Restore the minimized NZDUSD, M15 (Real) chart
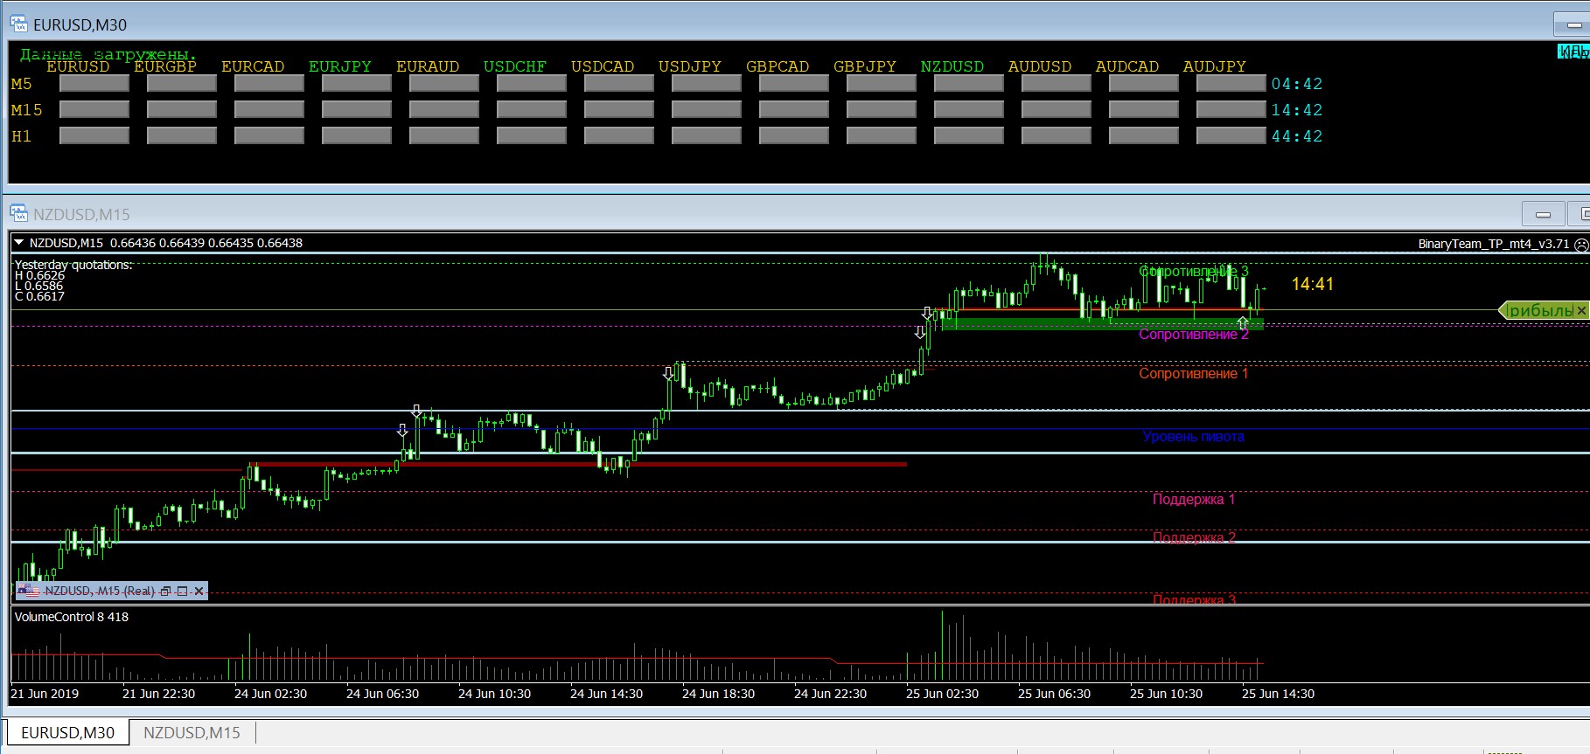 pos(165,591)
